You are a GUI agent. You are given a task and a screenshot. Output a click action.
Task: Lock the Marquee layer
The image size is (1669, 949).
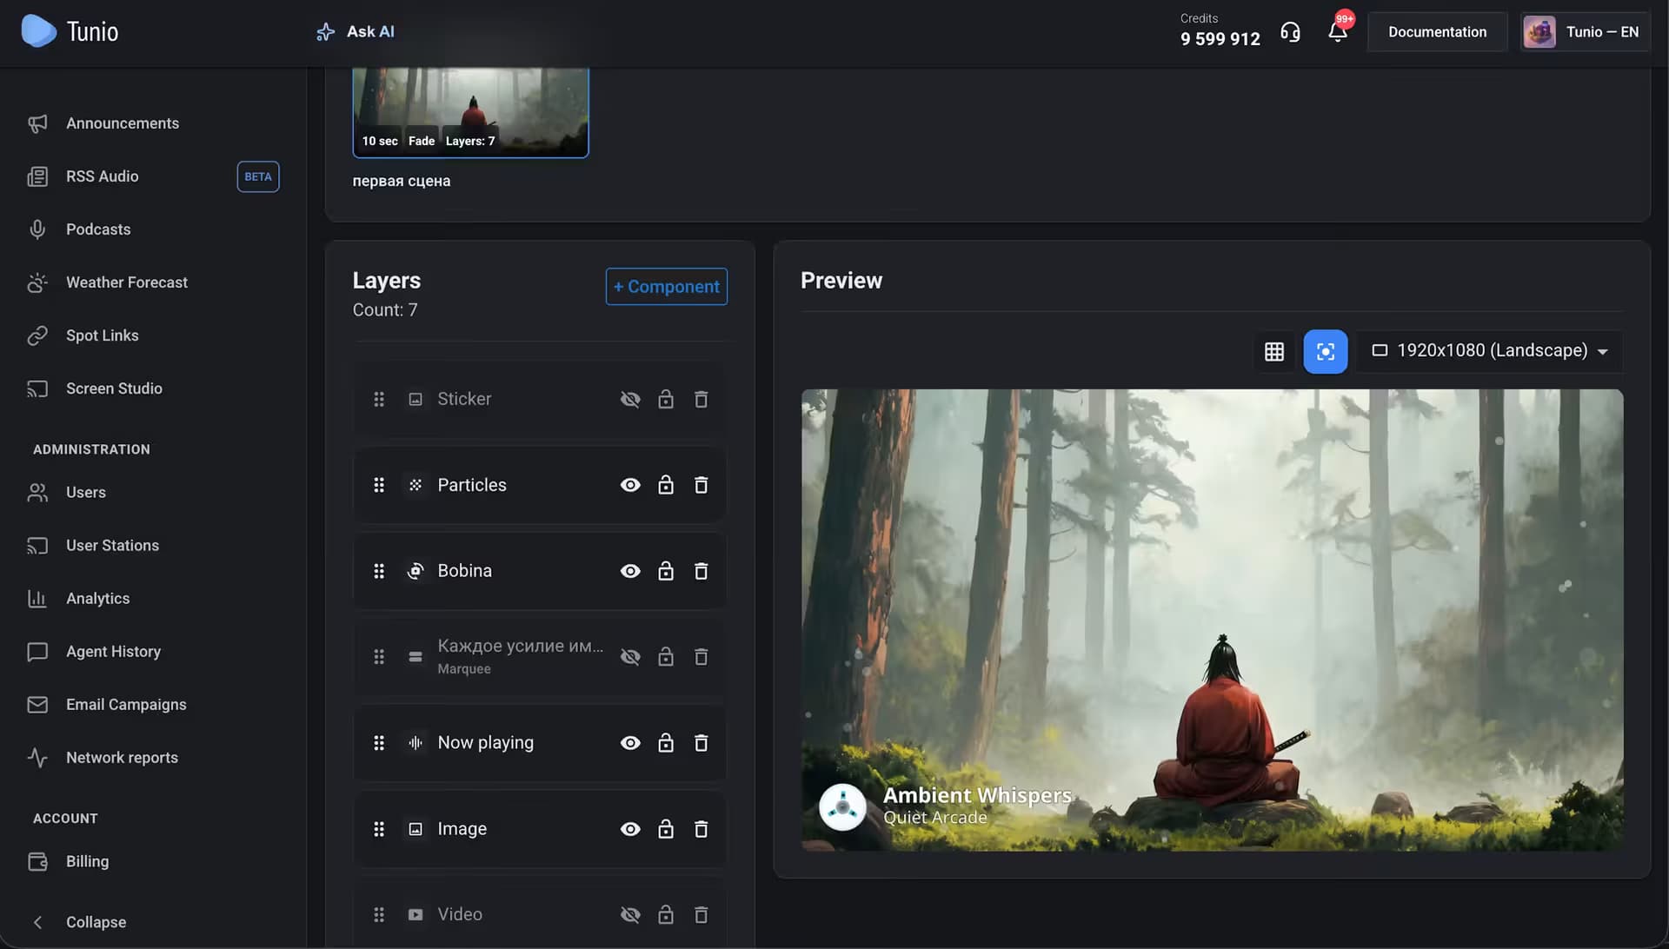(666, 658)
